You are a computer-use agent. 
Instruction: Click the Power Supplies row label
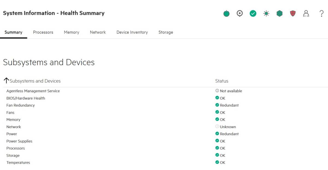pyautogui.click(x=19, y=141)
